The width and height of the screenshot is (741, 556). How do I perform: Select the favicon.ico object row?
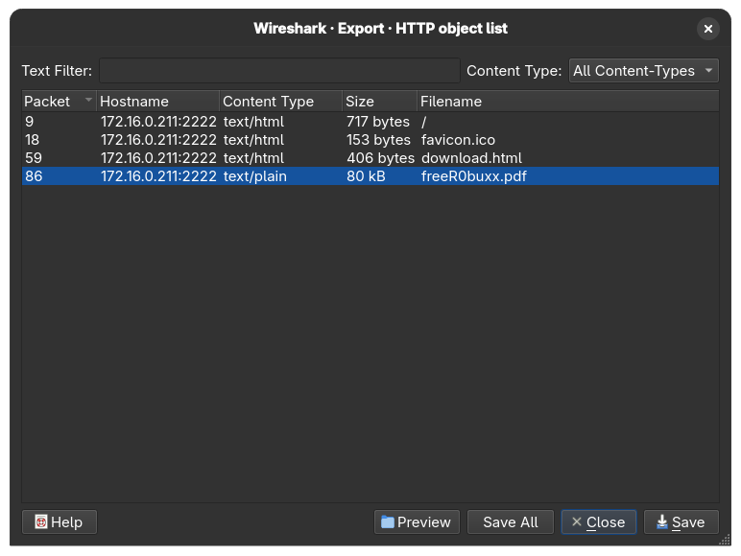tap(370, 140)
